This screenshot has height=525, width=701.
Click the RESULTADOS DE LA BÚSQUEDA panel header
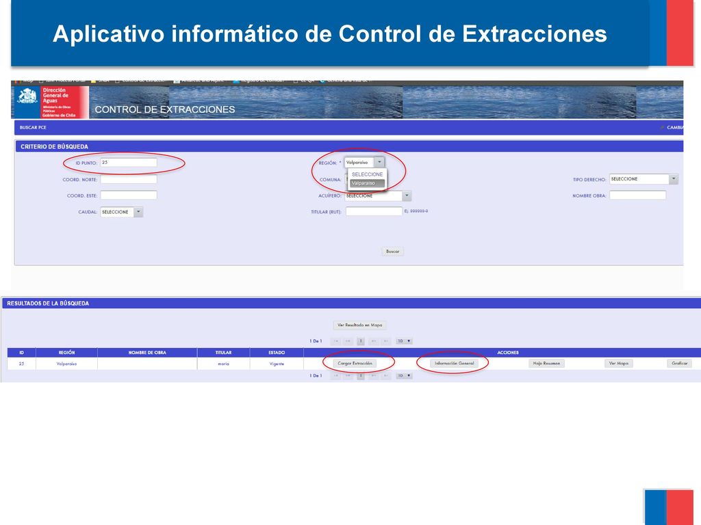point(351,303)
